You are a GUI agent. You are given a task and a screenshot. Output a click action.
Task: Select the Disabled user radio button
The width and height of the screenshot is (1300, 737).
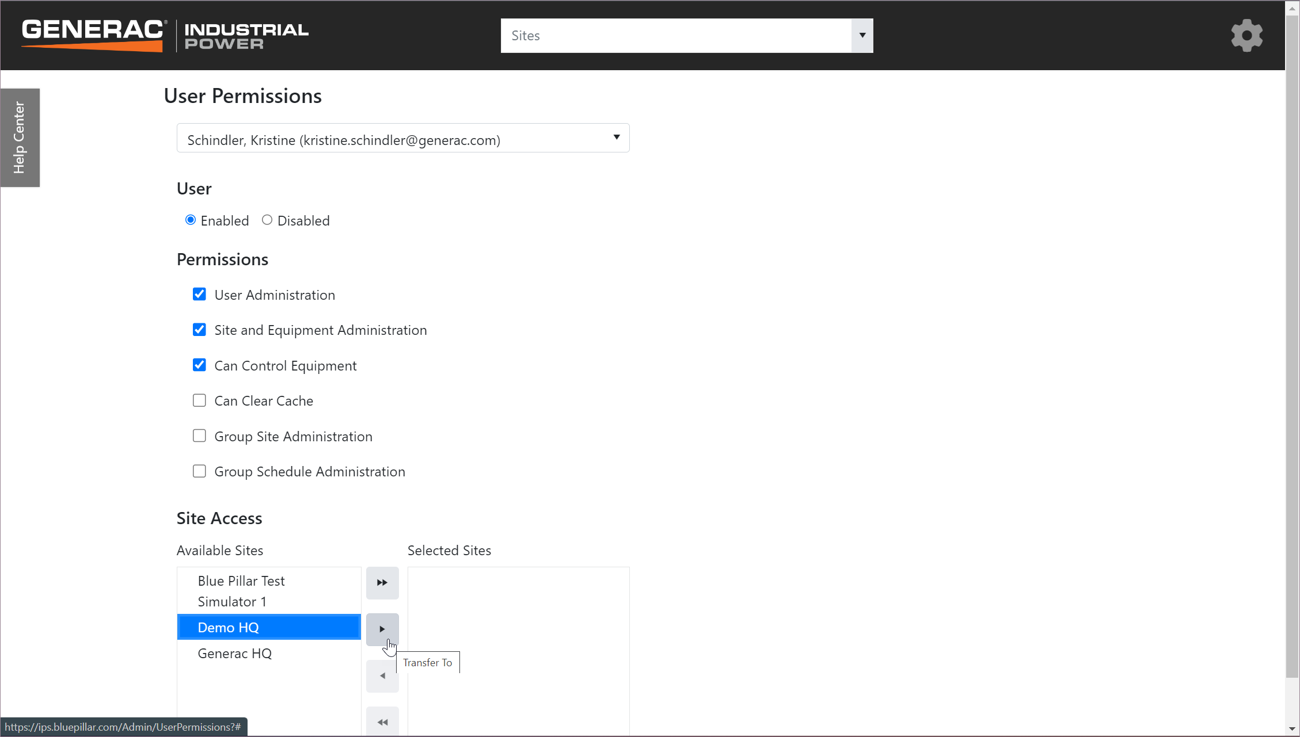click(x=267, y=220)
